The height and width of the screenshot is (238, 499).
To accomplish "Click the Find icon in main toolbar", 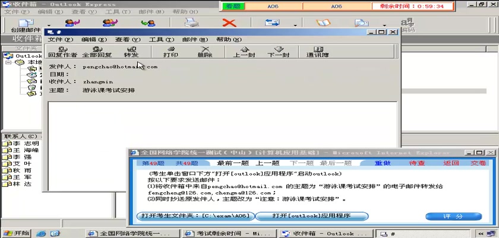I will (x=362, y=23).
